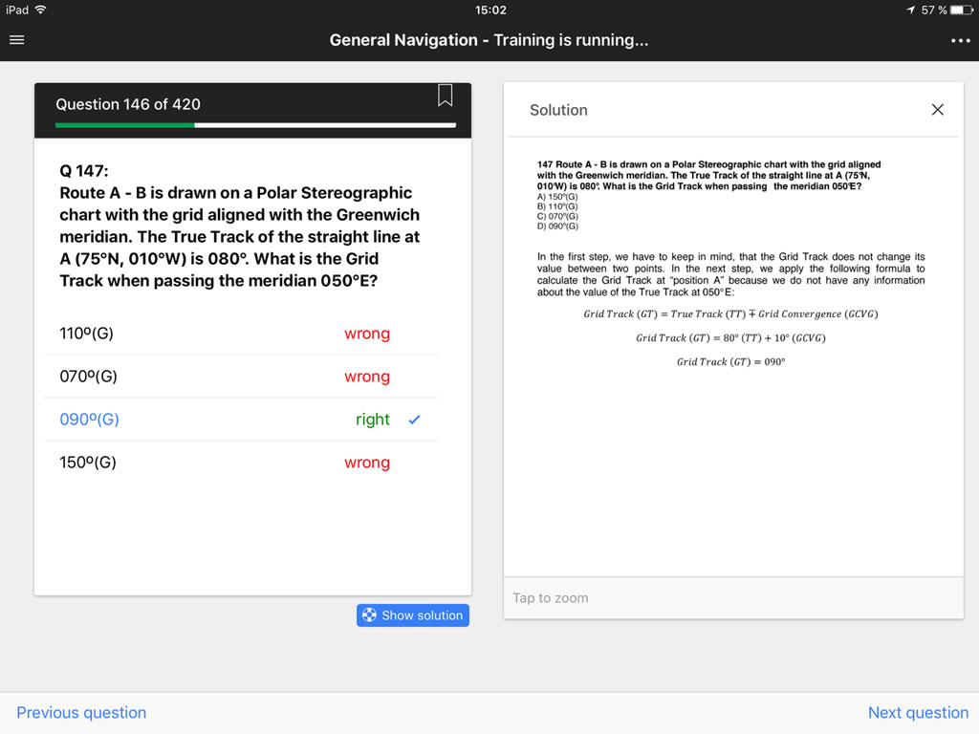Advance to the Next question

[x=918, y=712]
